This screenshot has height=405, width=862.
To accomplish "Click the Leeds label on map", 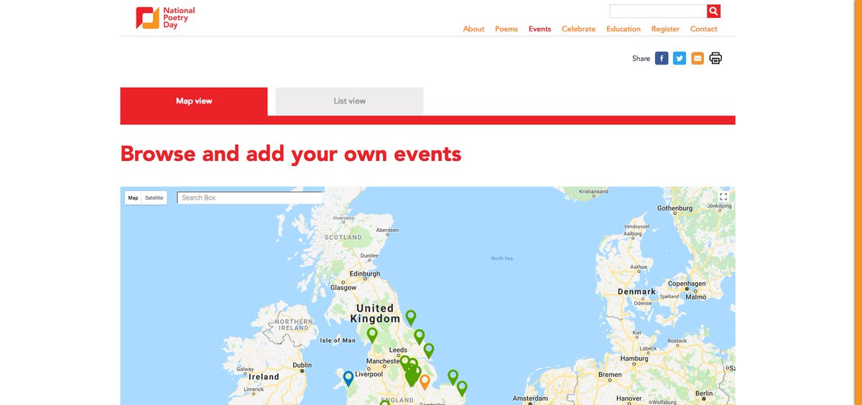I will [398, 350].
